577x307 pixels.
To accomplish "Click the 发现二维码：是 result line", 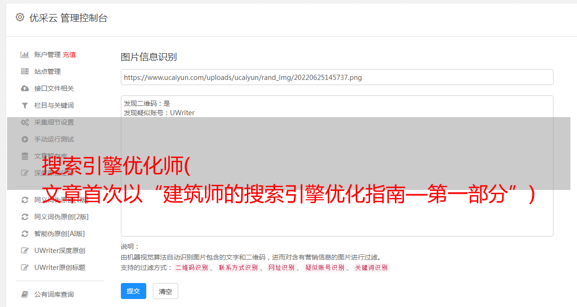I will click(x=147, y=103).
